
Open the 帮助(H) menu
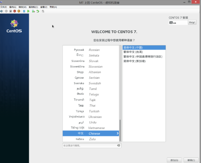pos(53,7)
